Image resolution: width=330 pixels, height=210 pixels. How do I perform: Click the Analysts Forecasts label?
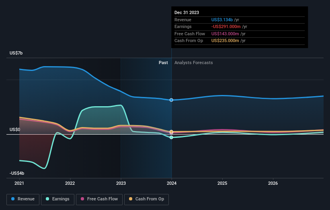[x=194, y=63]
